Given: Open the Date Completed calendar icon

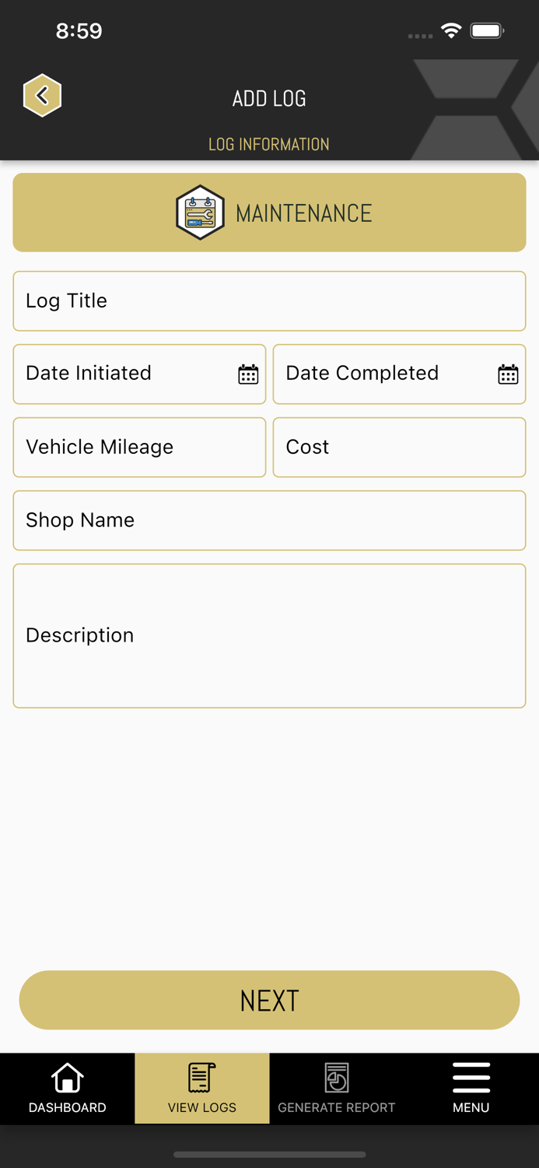Looking at the screenshot, I should [508, 374].
